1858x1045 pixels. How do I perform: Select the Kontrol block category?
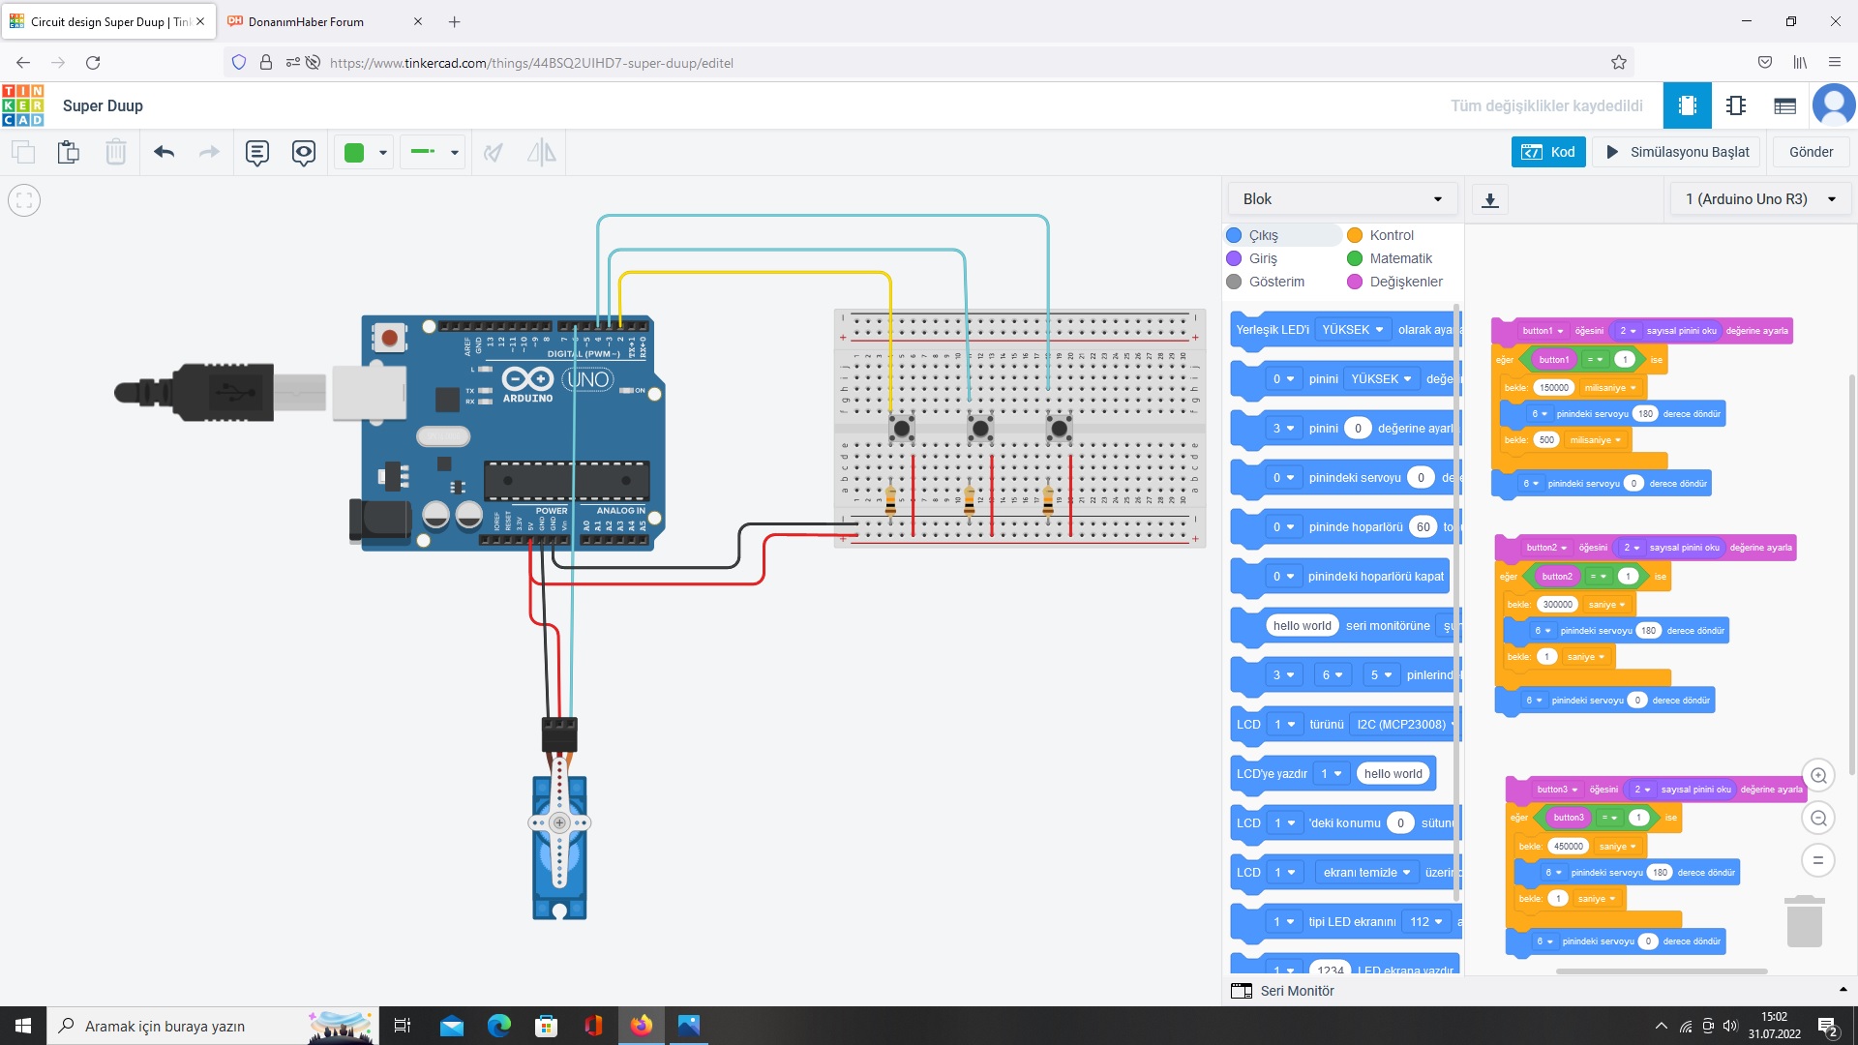click(1391, 235)
